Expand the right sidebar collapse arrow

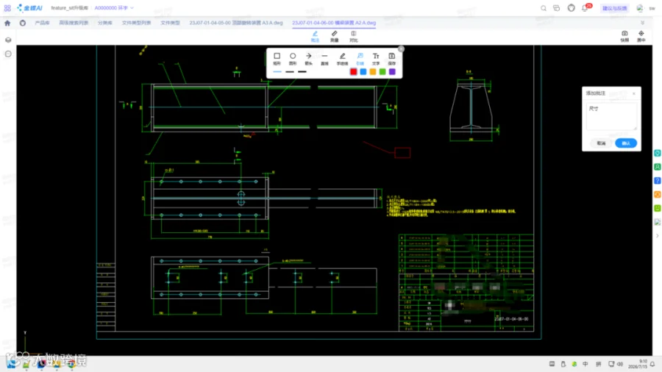click(x=658, y=236)
